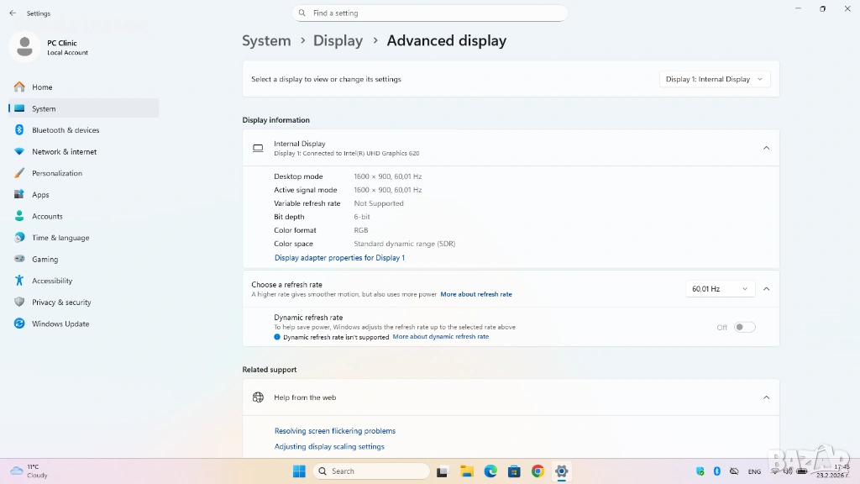Collapse the Help from the web section
This screenshot has width=860, height=484.
tap(766, 397)
